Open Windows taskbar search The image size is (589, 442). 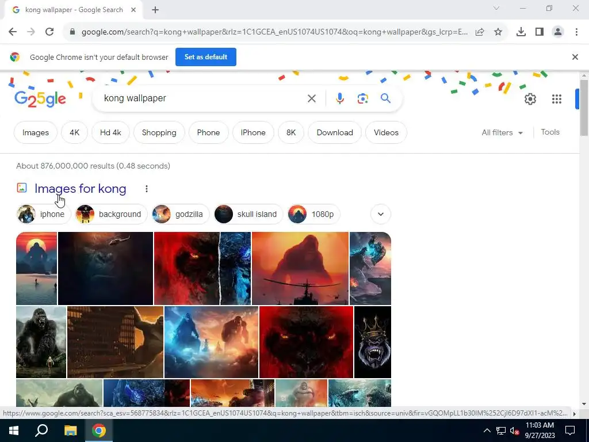click(x=41, y=430)
